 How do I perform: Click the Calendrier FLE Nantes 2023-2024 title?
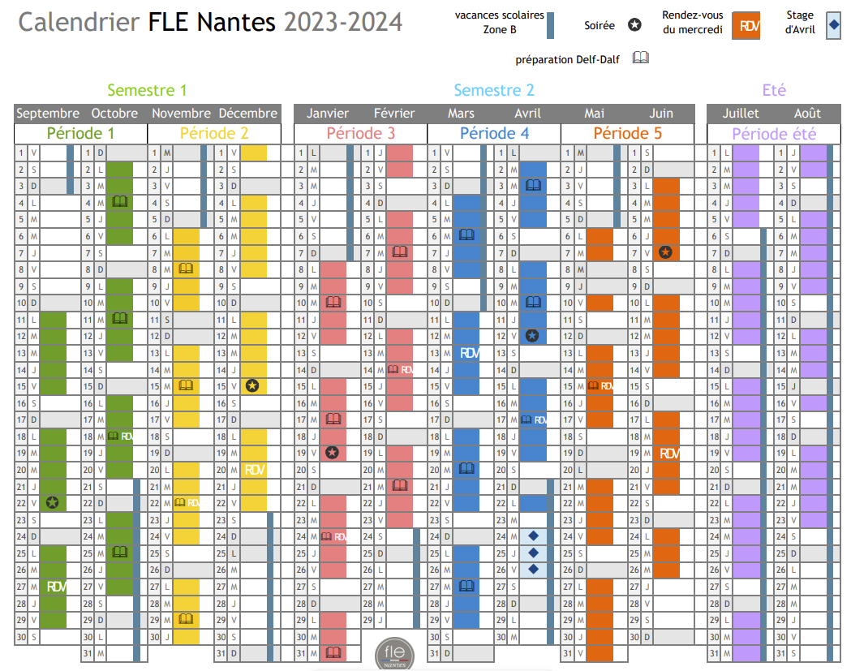click(211, 22)
